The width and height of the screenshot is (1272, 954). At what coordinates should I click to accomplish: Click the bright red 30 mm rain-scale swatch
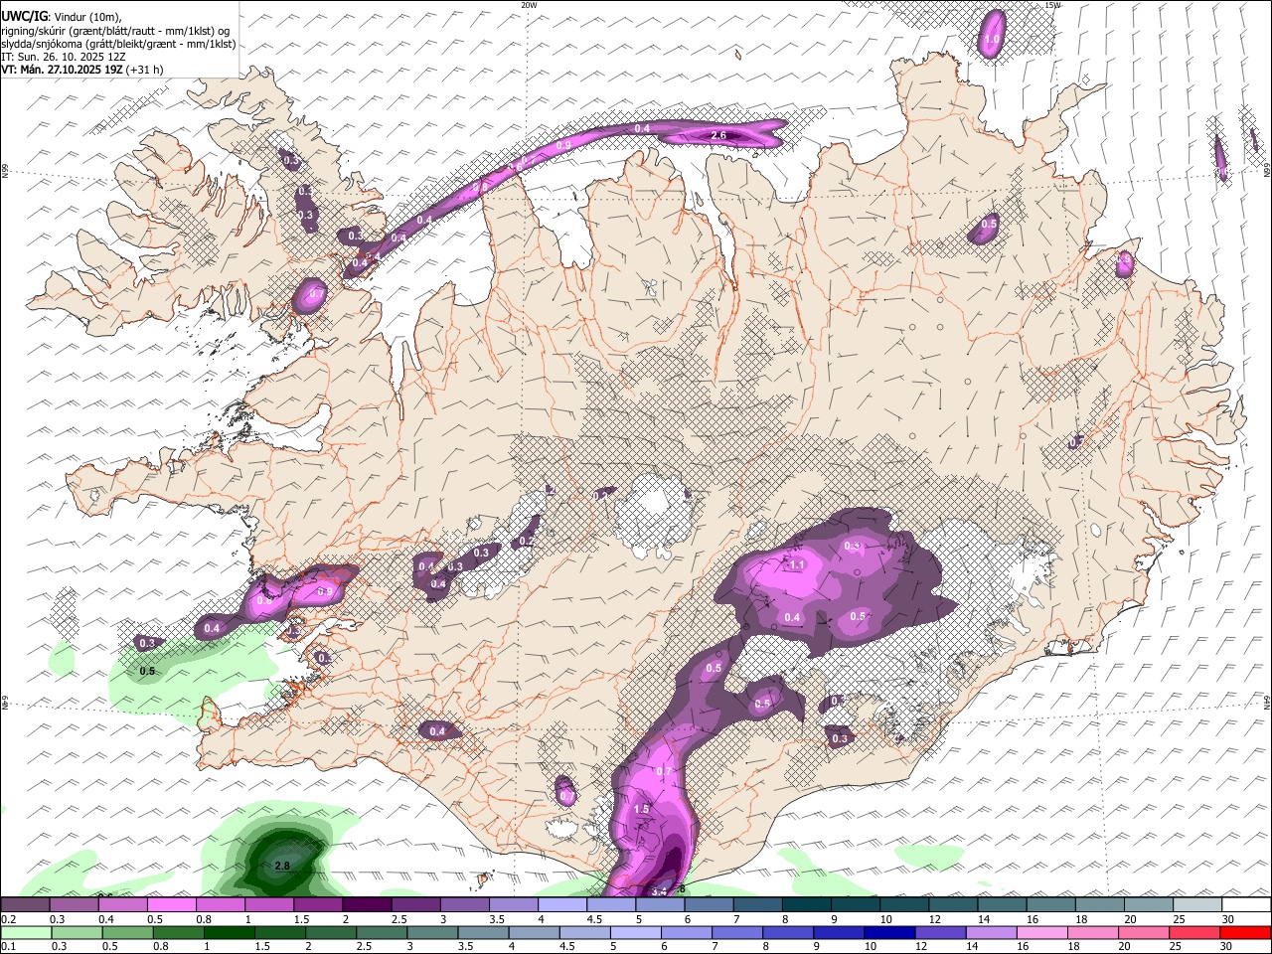click(x=1246, y=932)
